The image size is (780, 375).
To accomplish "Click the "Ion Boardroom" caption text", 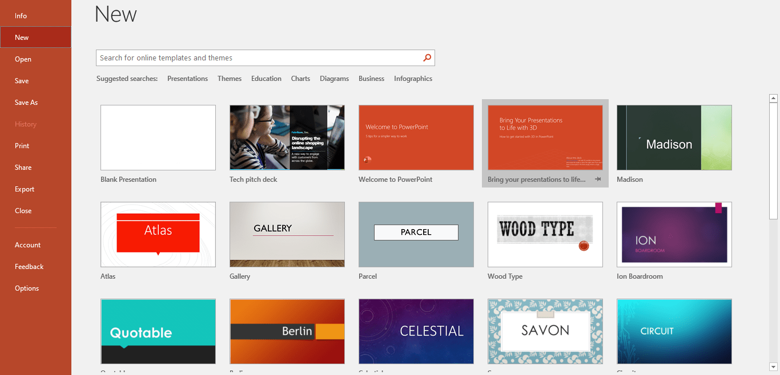I will (x=640, y=276).
